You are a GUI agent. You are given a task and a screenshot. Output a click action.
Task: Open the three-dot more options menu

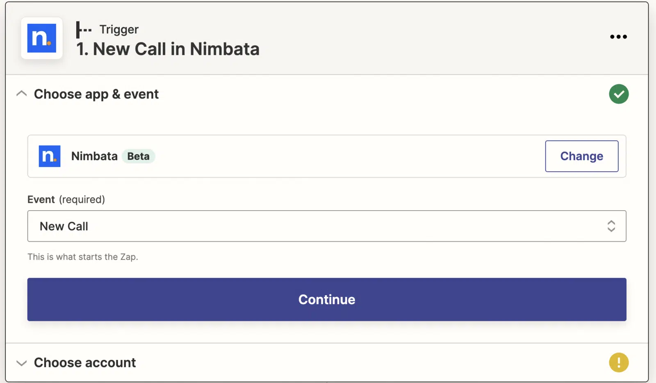click(618, 37)
